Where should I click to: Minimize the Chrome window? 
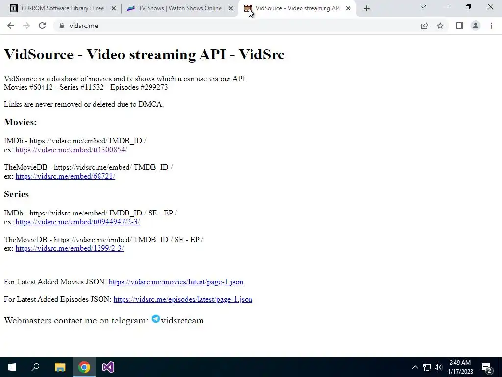(x=445, y=7)
